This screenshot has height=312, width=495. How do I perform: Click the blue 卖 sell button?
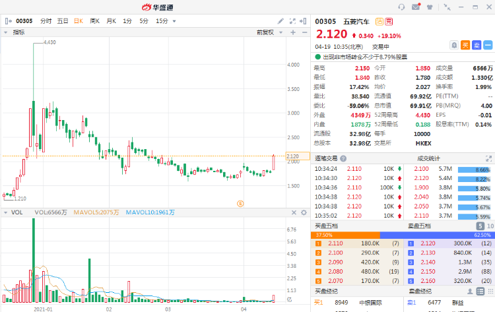click(x=477, y=46)
